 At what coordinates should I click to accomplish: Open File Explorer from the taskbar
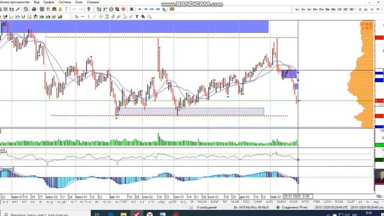pyautogui.click(x=124, y=214)
